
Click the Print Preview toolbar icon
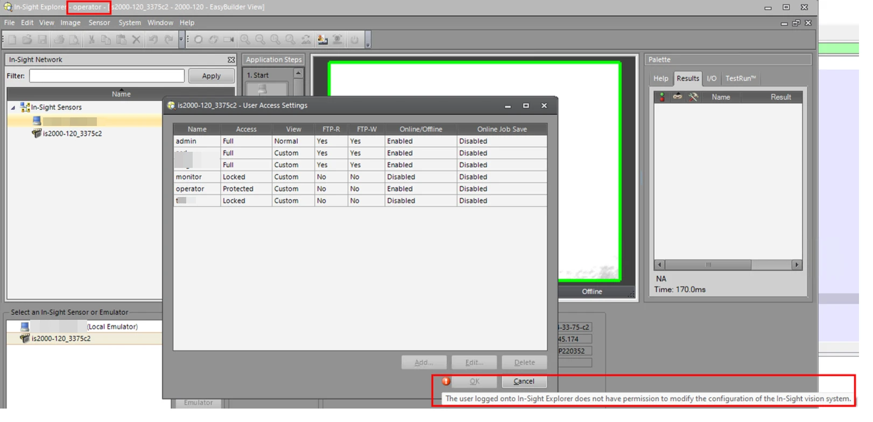coord(74,40)
